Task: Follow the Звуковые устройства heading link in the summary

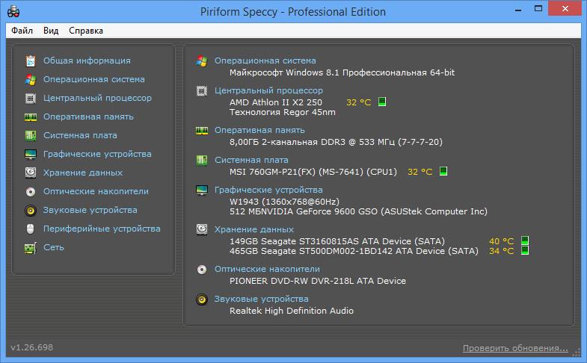Action: click(x=261, y=299)
